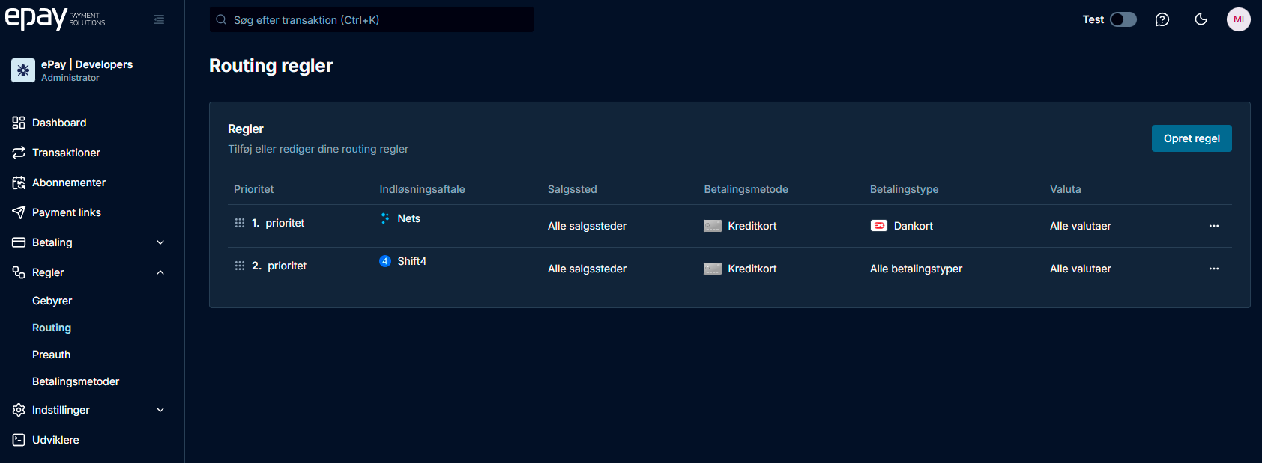Click the Kreditkort card icon in Nets row
The image size is (1262, 463).
(713, 226)
